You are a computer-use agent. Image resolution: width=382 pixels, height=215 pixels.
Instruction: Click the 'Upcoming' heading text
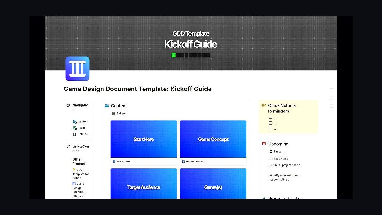coord(278,144)
